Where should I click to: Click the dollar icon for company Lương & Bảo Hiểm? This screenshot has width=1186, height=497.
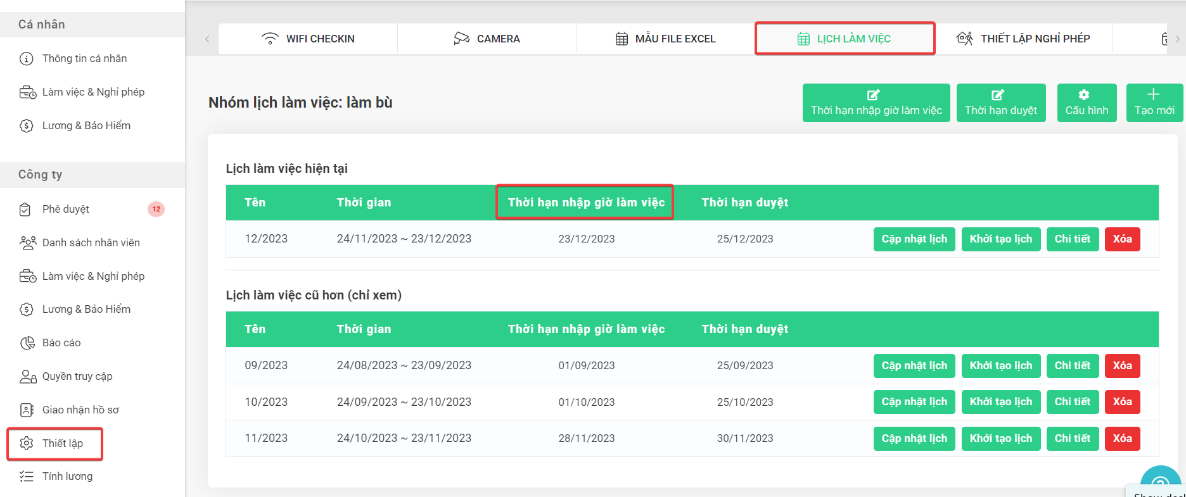27,310
